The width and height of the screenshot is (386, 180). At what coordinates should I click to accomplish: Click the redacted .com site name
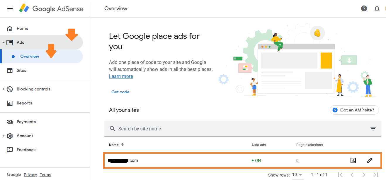123,160
